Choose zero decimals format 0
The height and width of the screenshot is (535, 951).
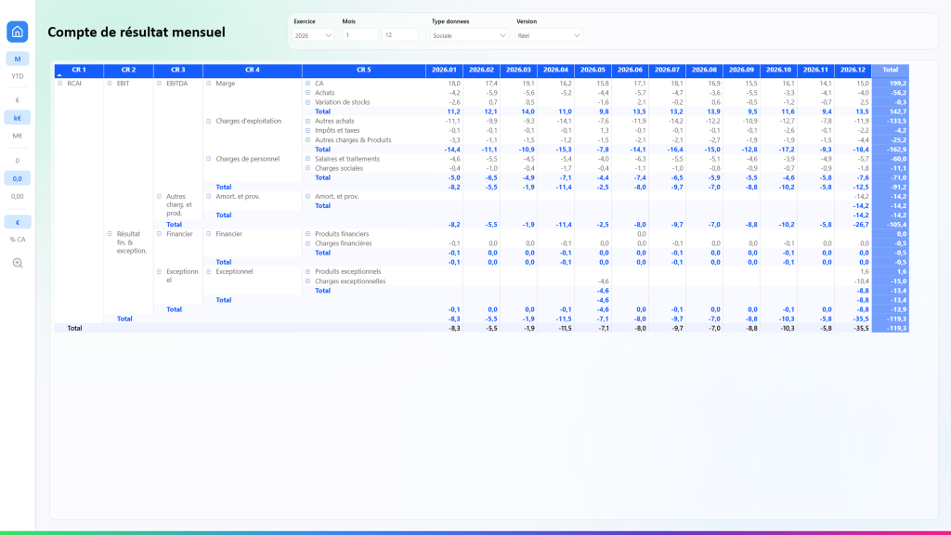tap(18, 161)
